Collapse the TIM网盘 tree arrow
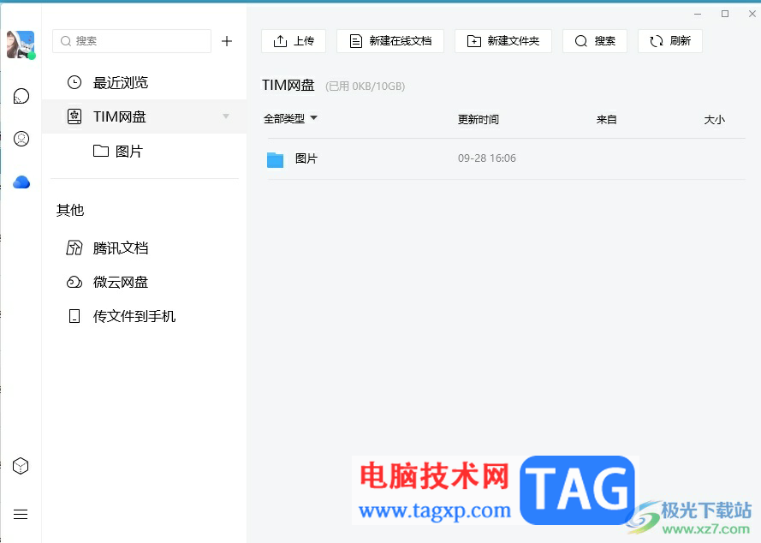Screen dimensions: 761x543 click(x=226, y=116)
